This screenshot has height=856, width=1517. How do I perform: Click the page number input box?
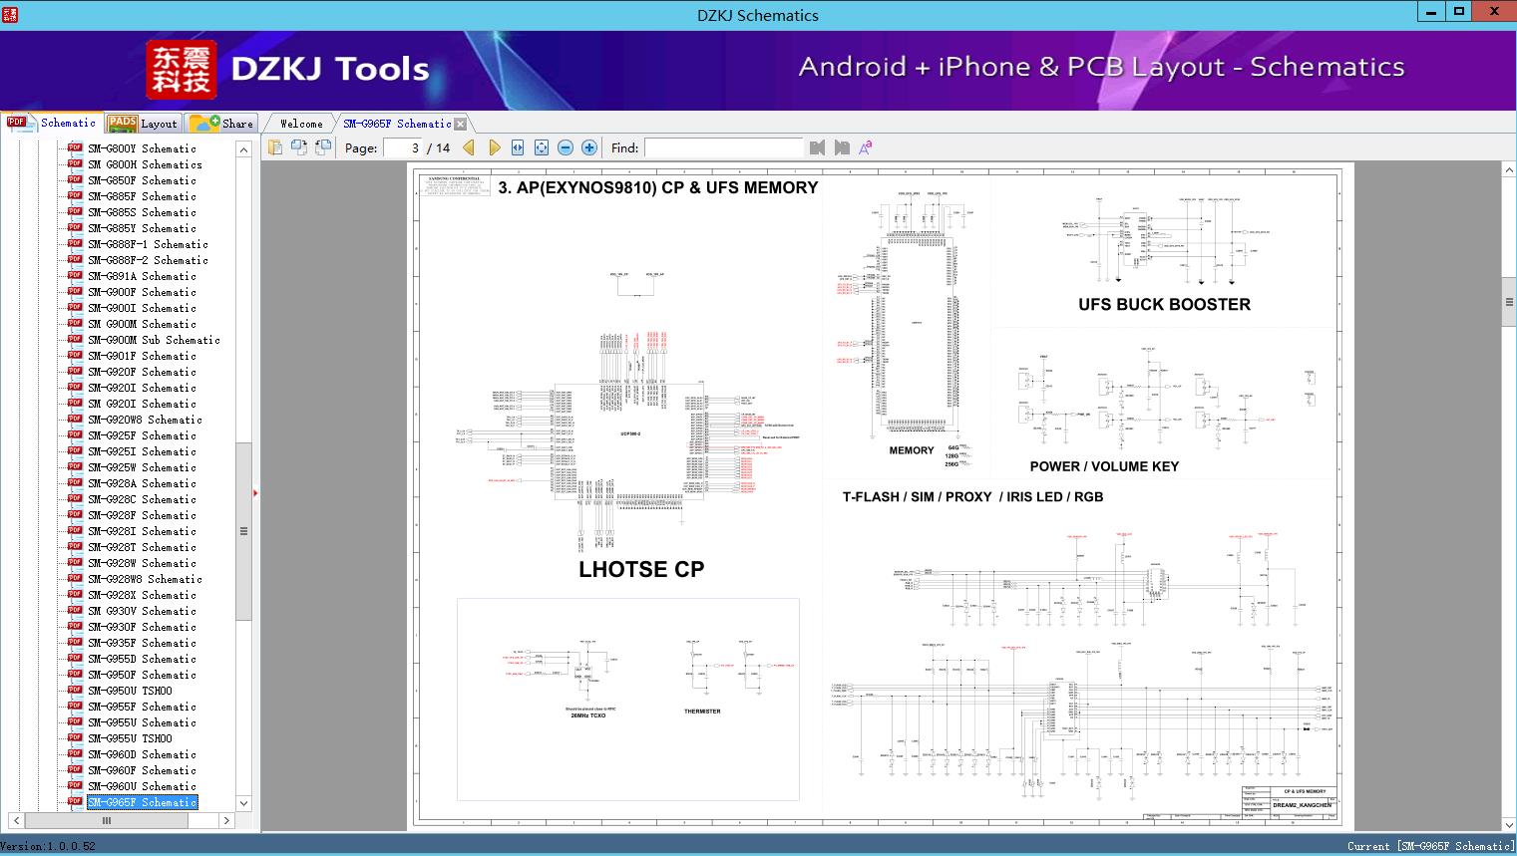pyautogui.click(x=403, y=147)
